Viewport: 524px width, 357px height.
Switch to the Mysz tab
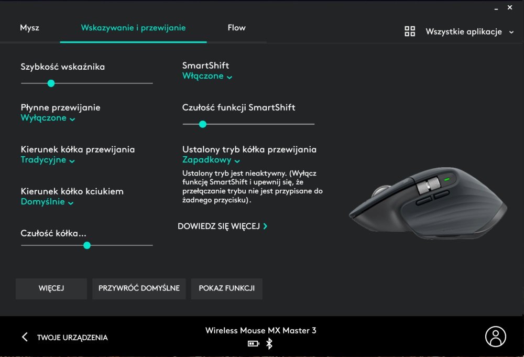coord(30,28)
